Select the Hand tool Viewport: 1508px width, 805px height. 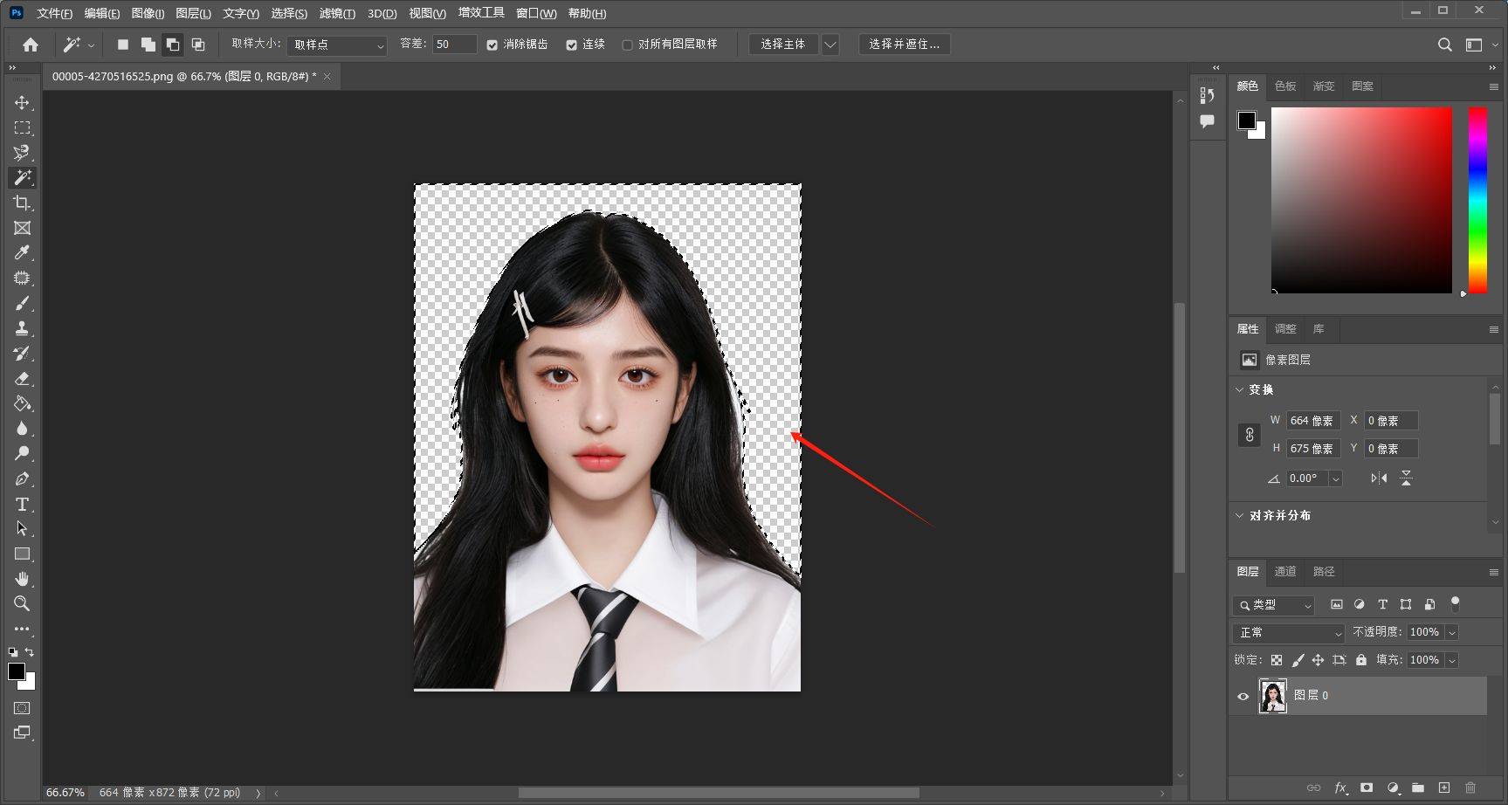[x=22, y=578]
